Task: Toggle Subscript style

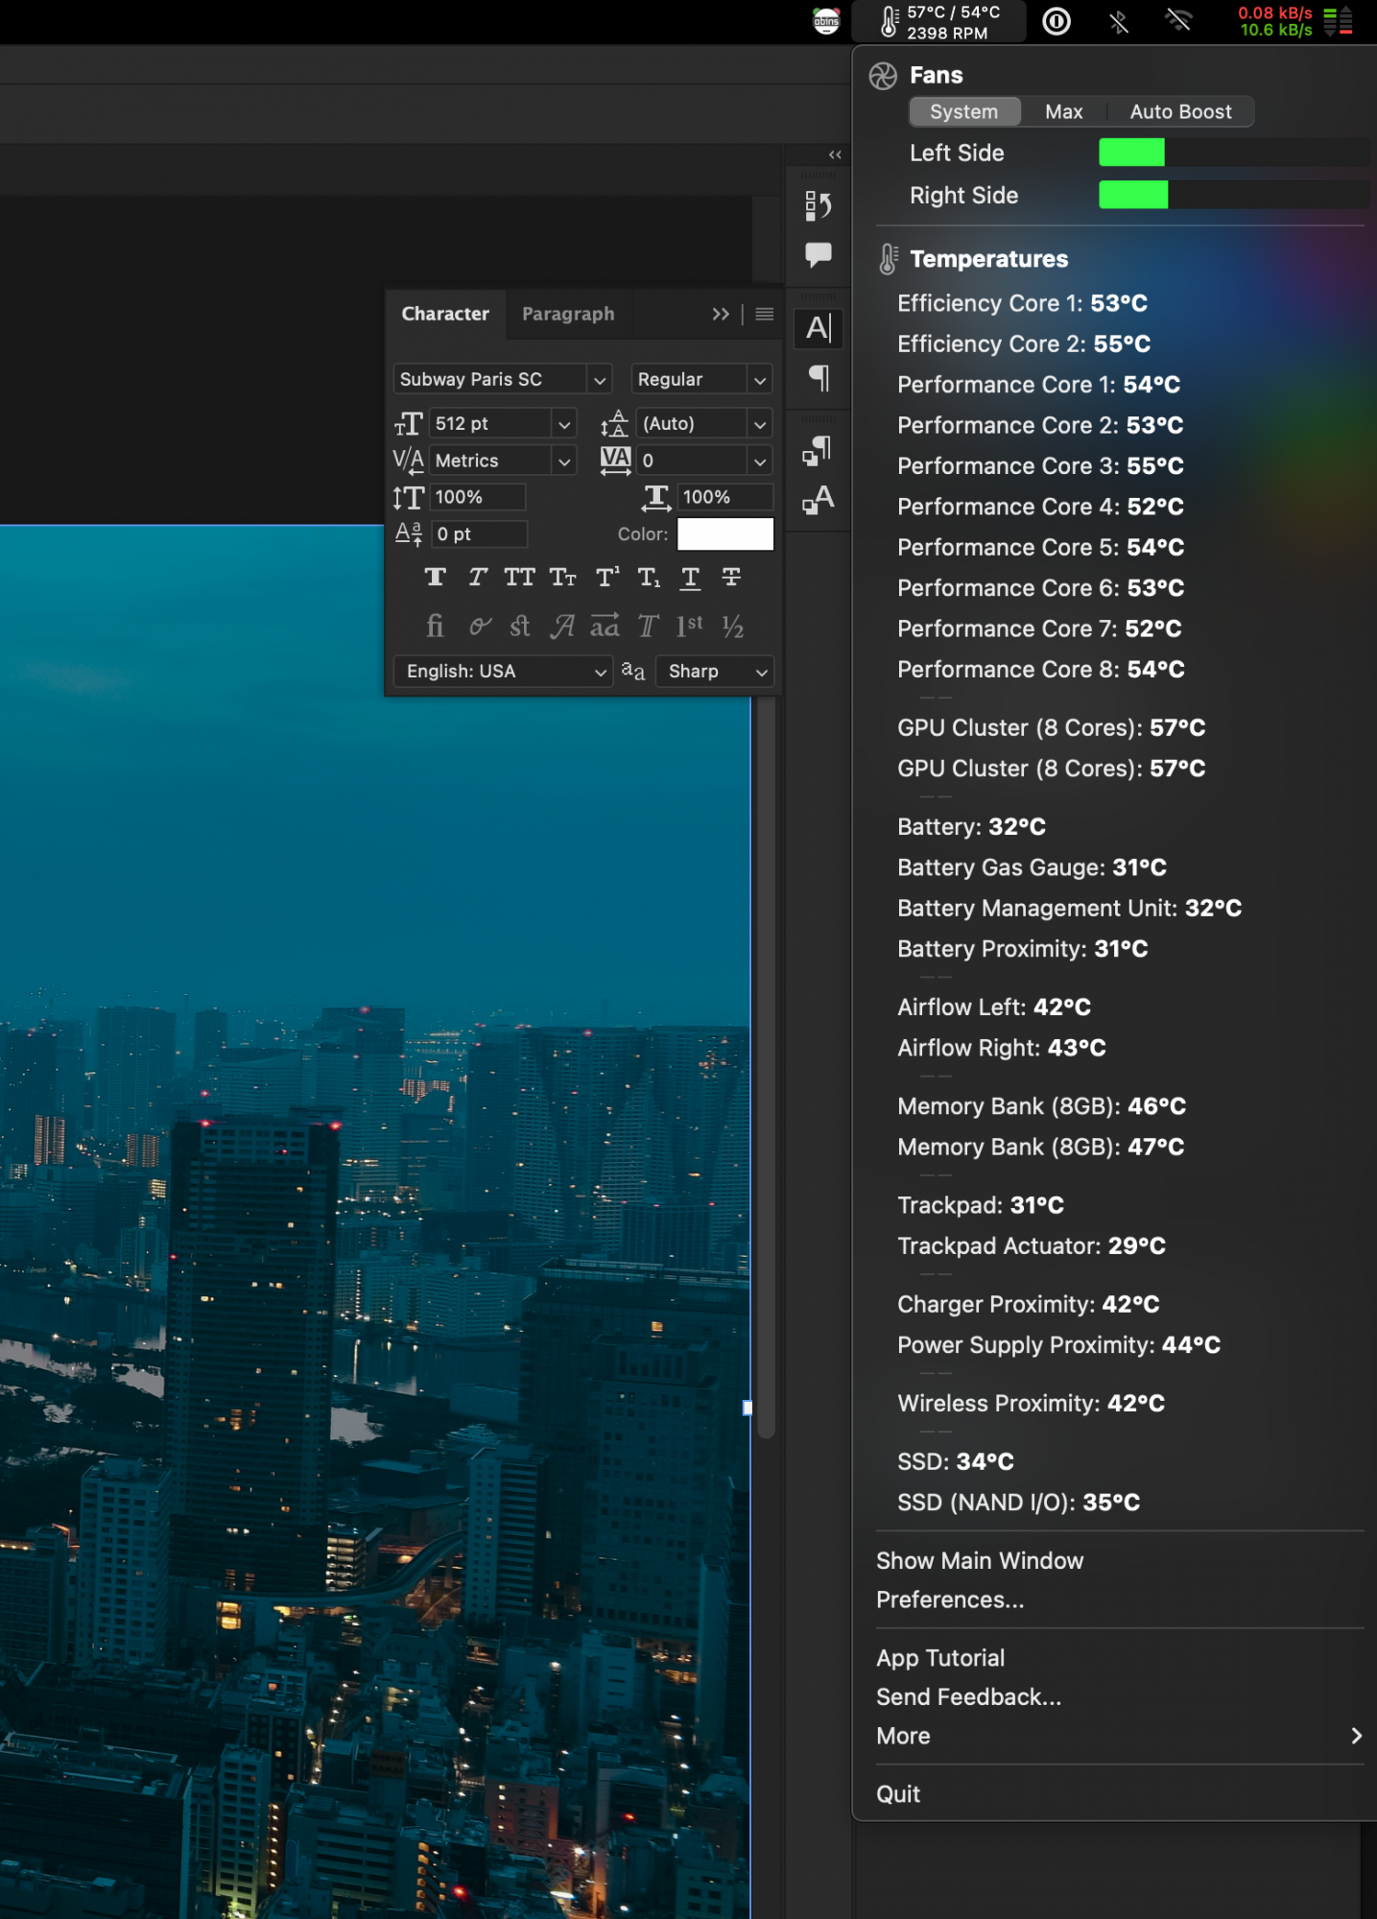Action: 649,577
